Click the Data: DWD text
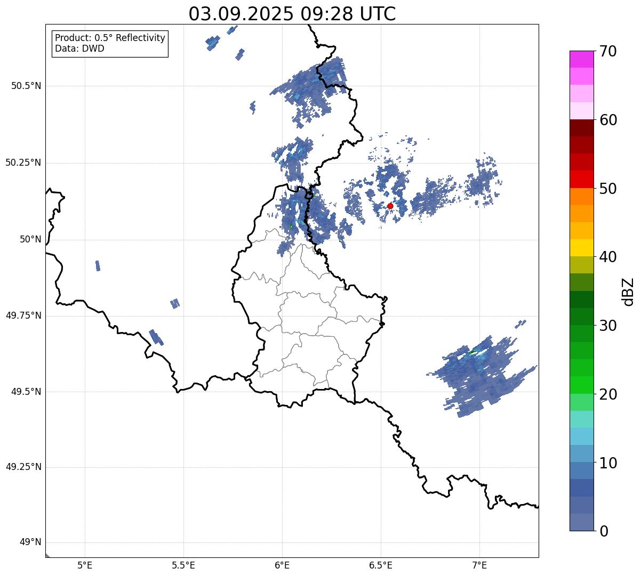The width and height of the screenshot is (641, 576). (x=79, y=49)
